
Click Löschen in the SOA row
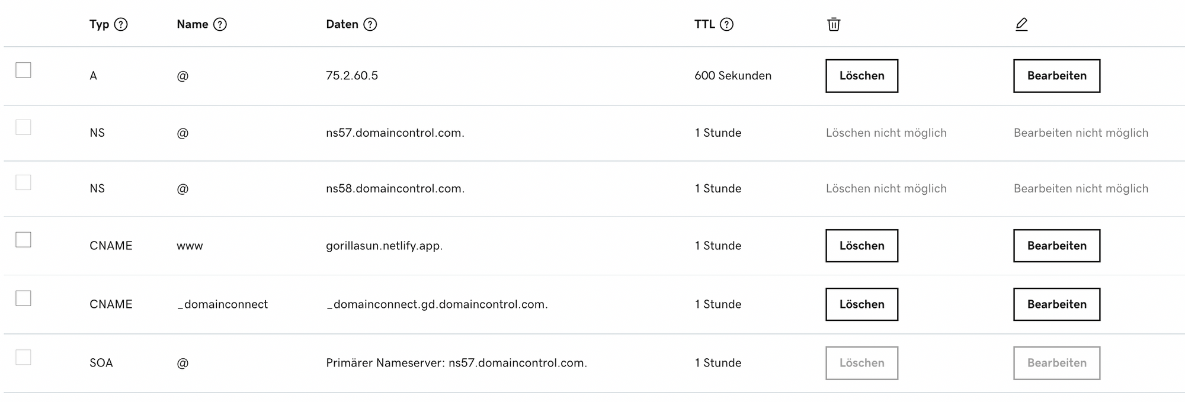(861, 363)
